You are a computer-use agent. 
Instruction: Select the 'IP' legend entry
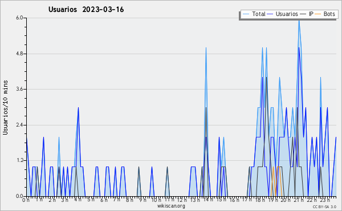tap(307, 14)
